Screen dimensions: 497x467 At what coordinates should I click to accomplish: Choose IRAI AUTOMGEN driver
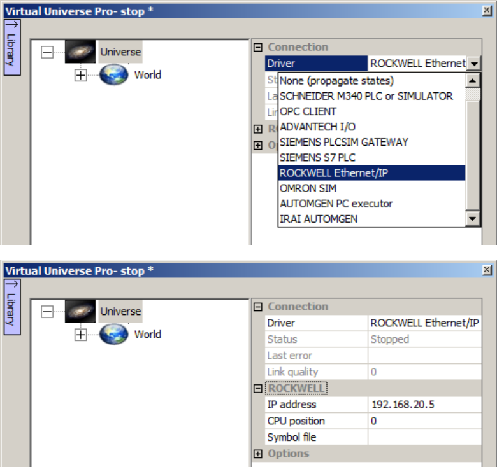click(371, 219)
